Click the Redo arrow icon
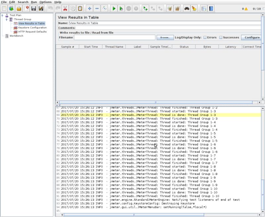Image resolution: width=265 pixels, height=217 pixels. [x=58, y=9]
